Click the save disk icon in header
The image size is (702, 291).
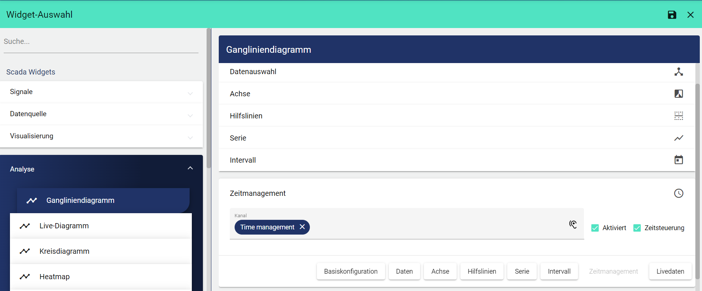click(672, 15)
